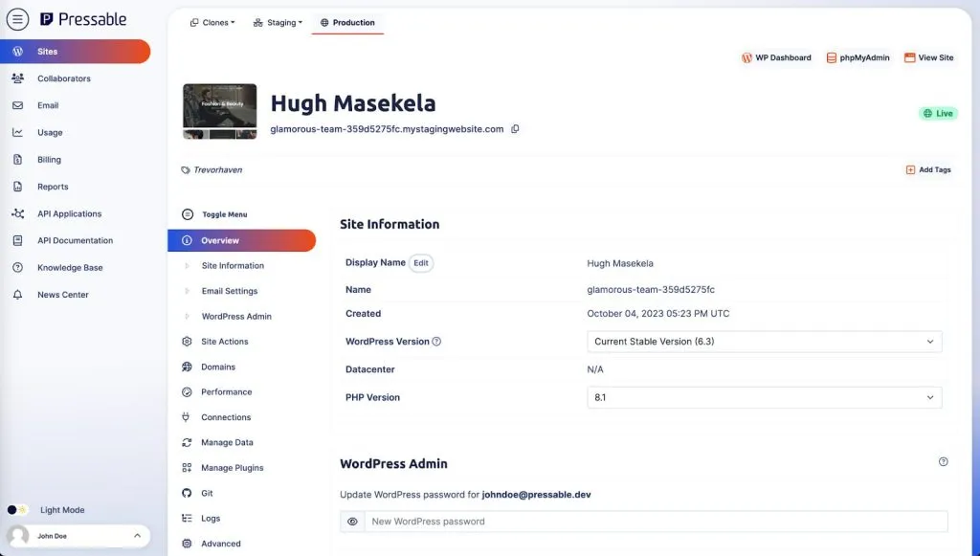Viewport: 980px width, 556px height.
Task: Click the Git icon
Action: click(x=187, y=493)
